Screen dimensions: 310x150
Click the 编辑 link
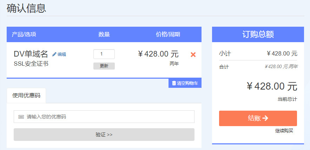(62, 54)
